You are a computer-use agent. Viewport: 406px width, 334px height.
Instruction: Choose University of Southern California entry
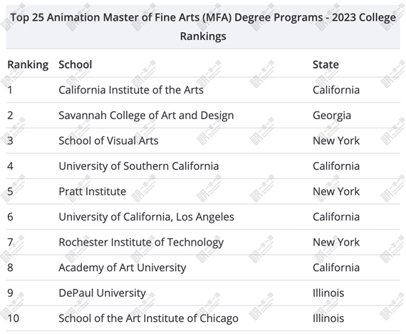(139, 166)
